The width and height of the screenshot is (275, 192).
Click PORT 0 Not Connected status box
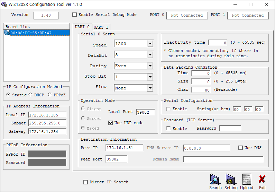coord(187,16)
